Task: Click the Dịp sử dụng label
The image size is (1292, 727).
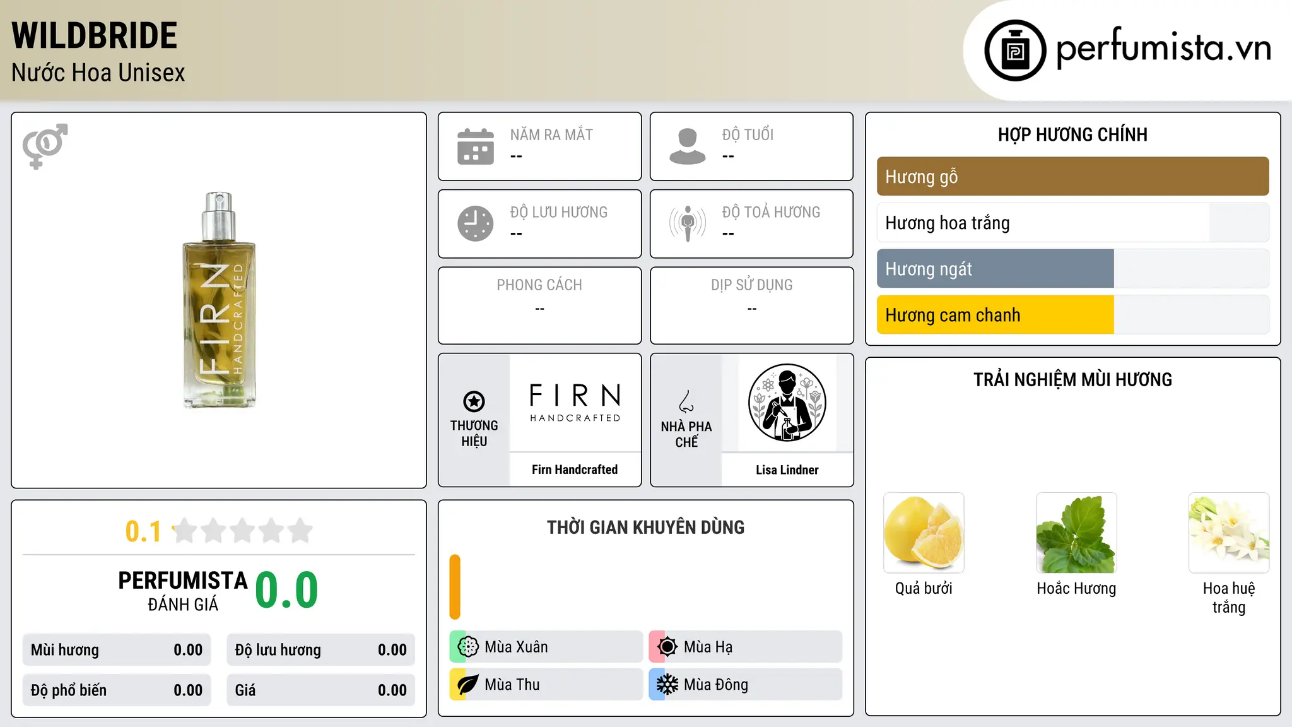Action: coord(752,285)
